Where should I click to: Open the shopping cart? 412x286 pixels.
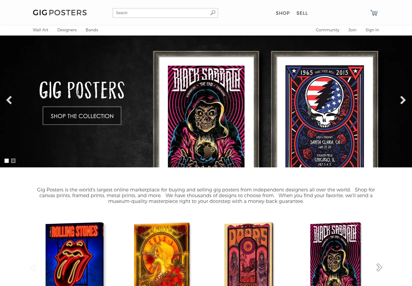click(374, 13)
